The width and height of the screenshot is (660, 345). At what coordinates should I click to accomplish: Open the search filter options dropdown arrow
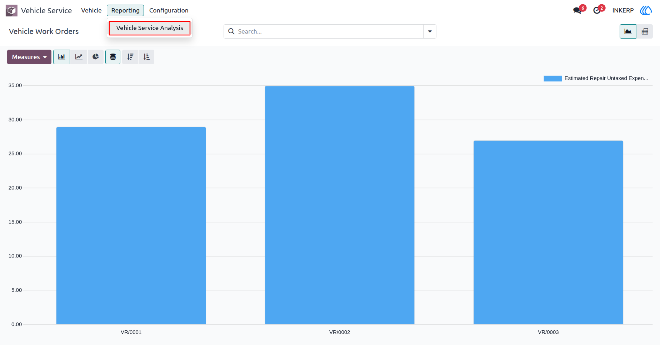(x=430, y=31)
